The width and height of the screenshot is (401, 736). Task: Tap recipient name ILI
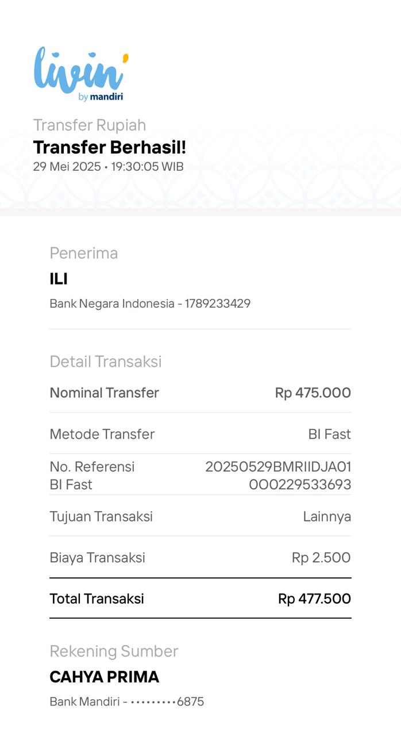(x=59, y=279)
